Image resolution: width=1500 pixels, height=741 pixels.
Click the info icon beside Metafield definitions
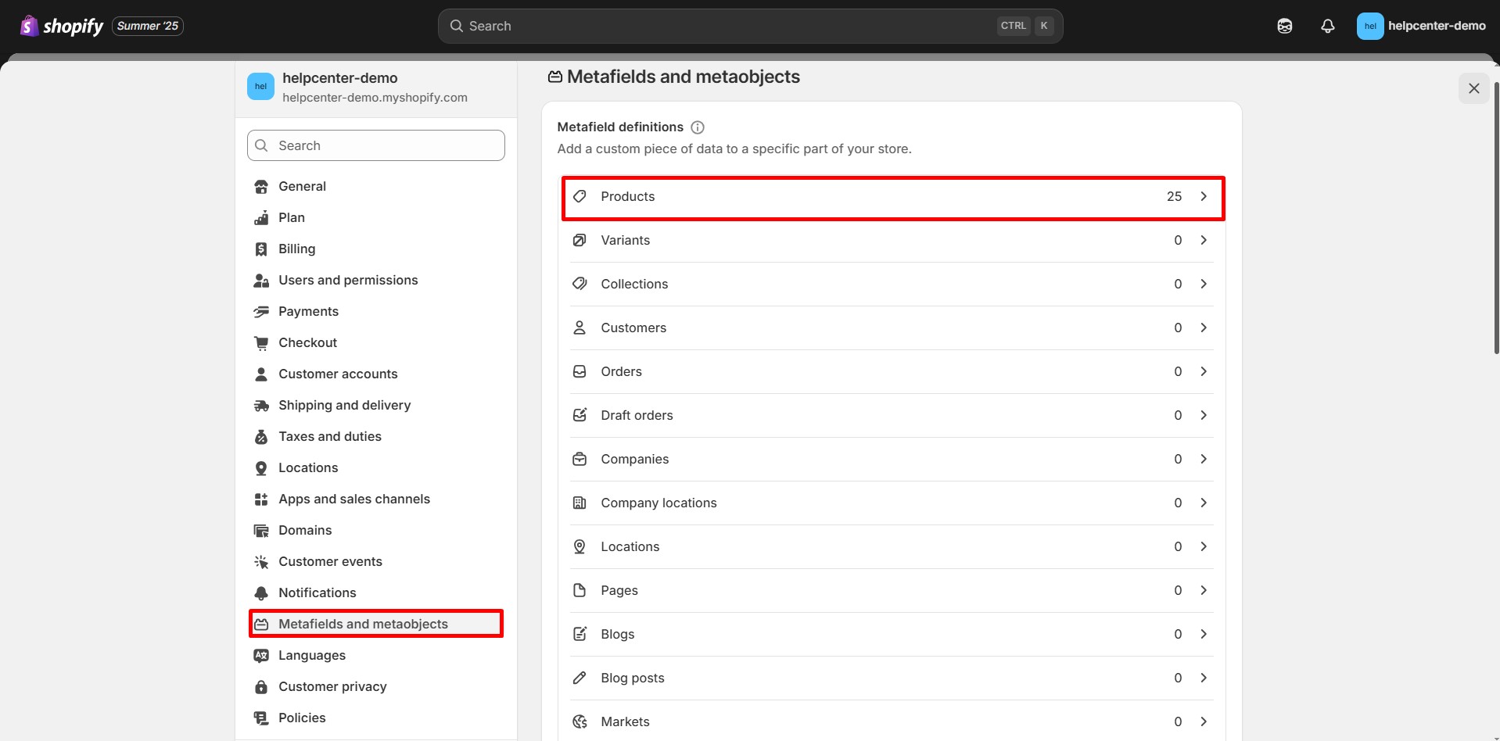(x=698, y=127)
